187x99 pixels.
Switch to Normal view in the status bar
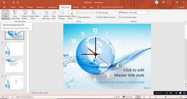pyautogui.click(x=138, y=97)
